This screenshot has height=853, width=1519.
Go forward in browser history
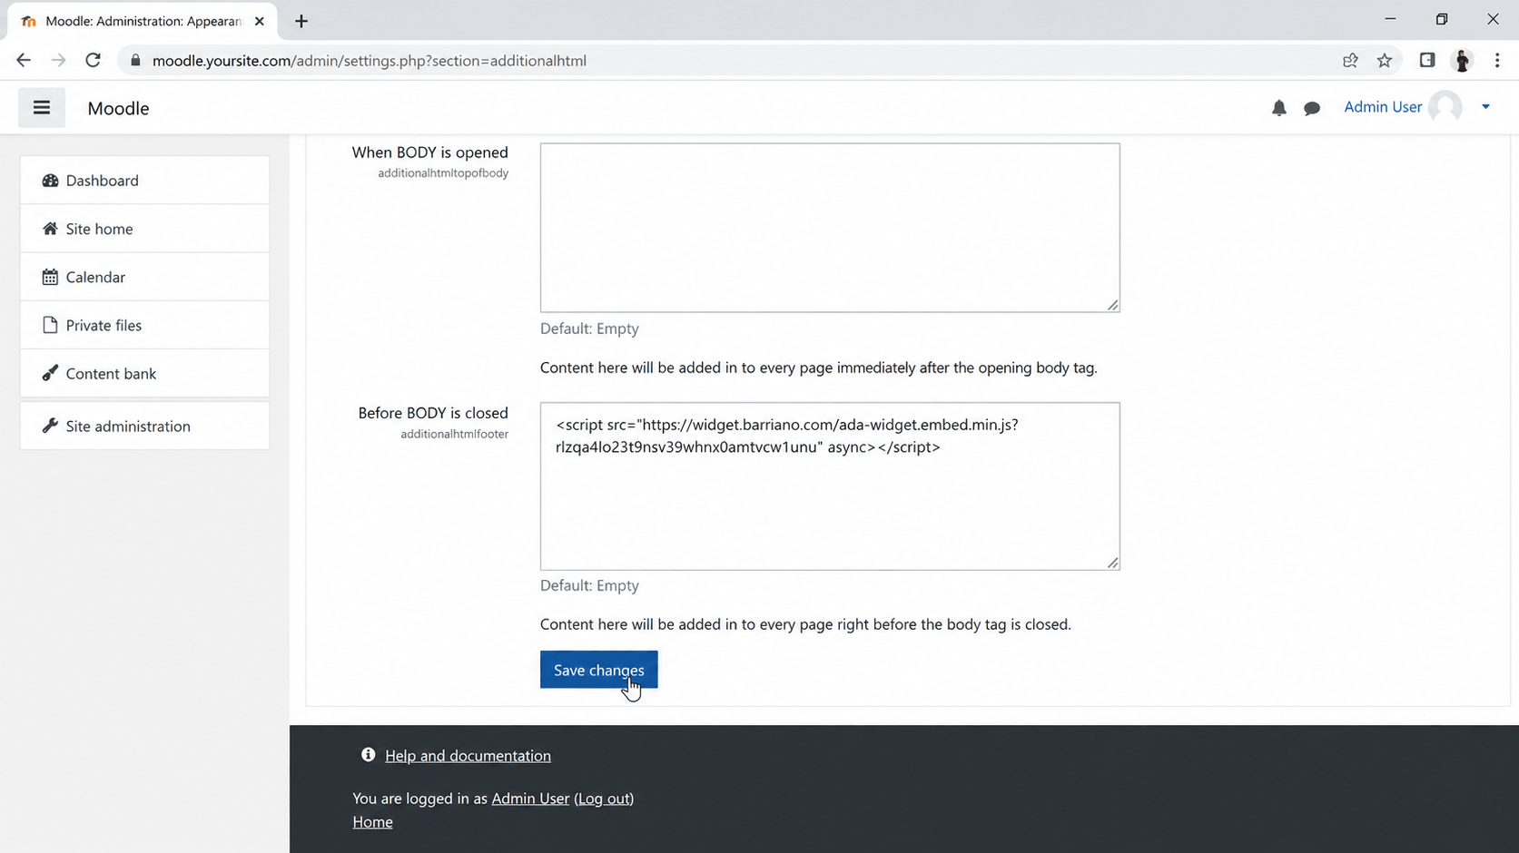tap(58, 61)
